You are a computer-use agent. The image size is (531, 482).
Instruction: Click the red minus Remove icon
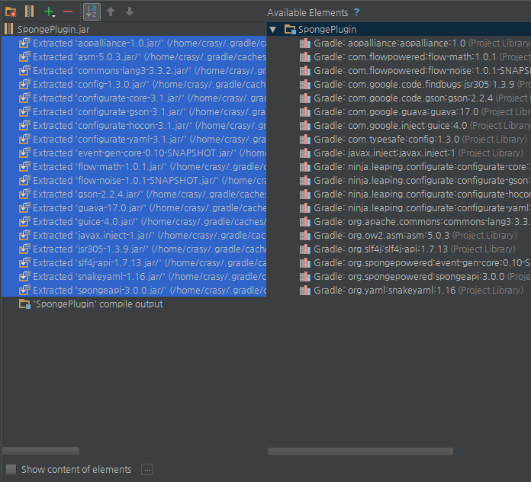[x=68, y=12]
